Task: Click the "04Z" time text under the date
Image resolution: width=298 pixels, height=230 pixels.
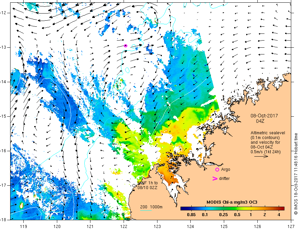Action: (260, 121)
